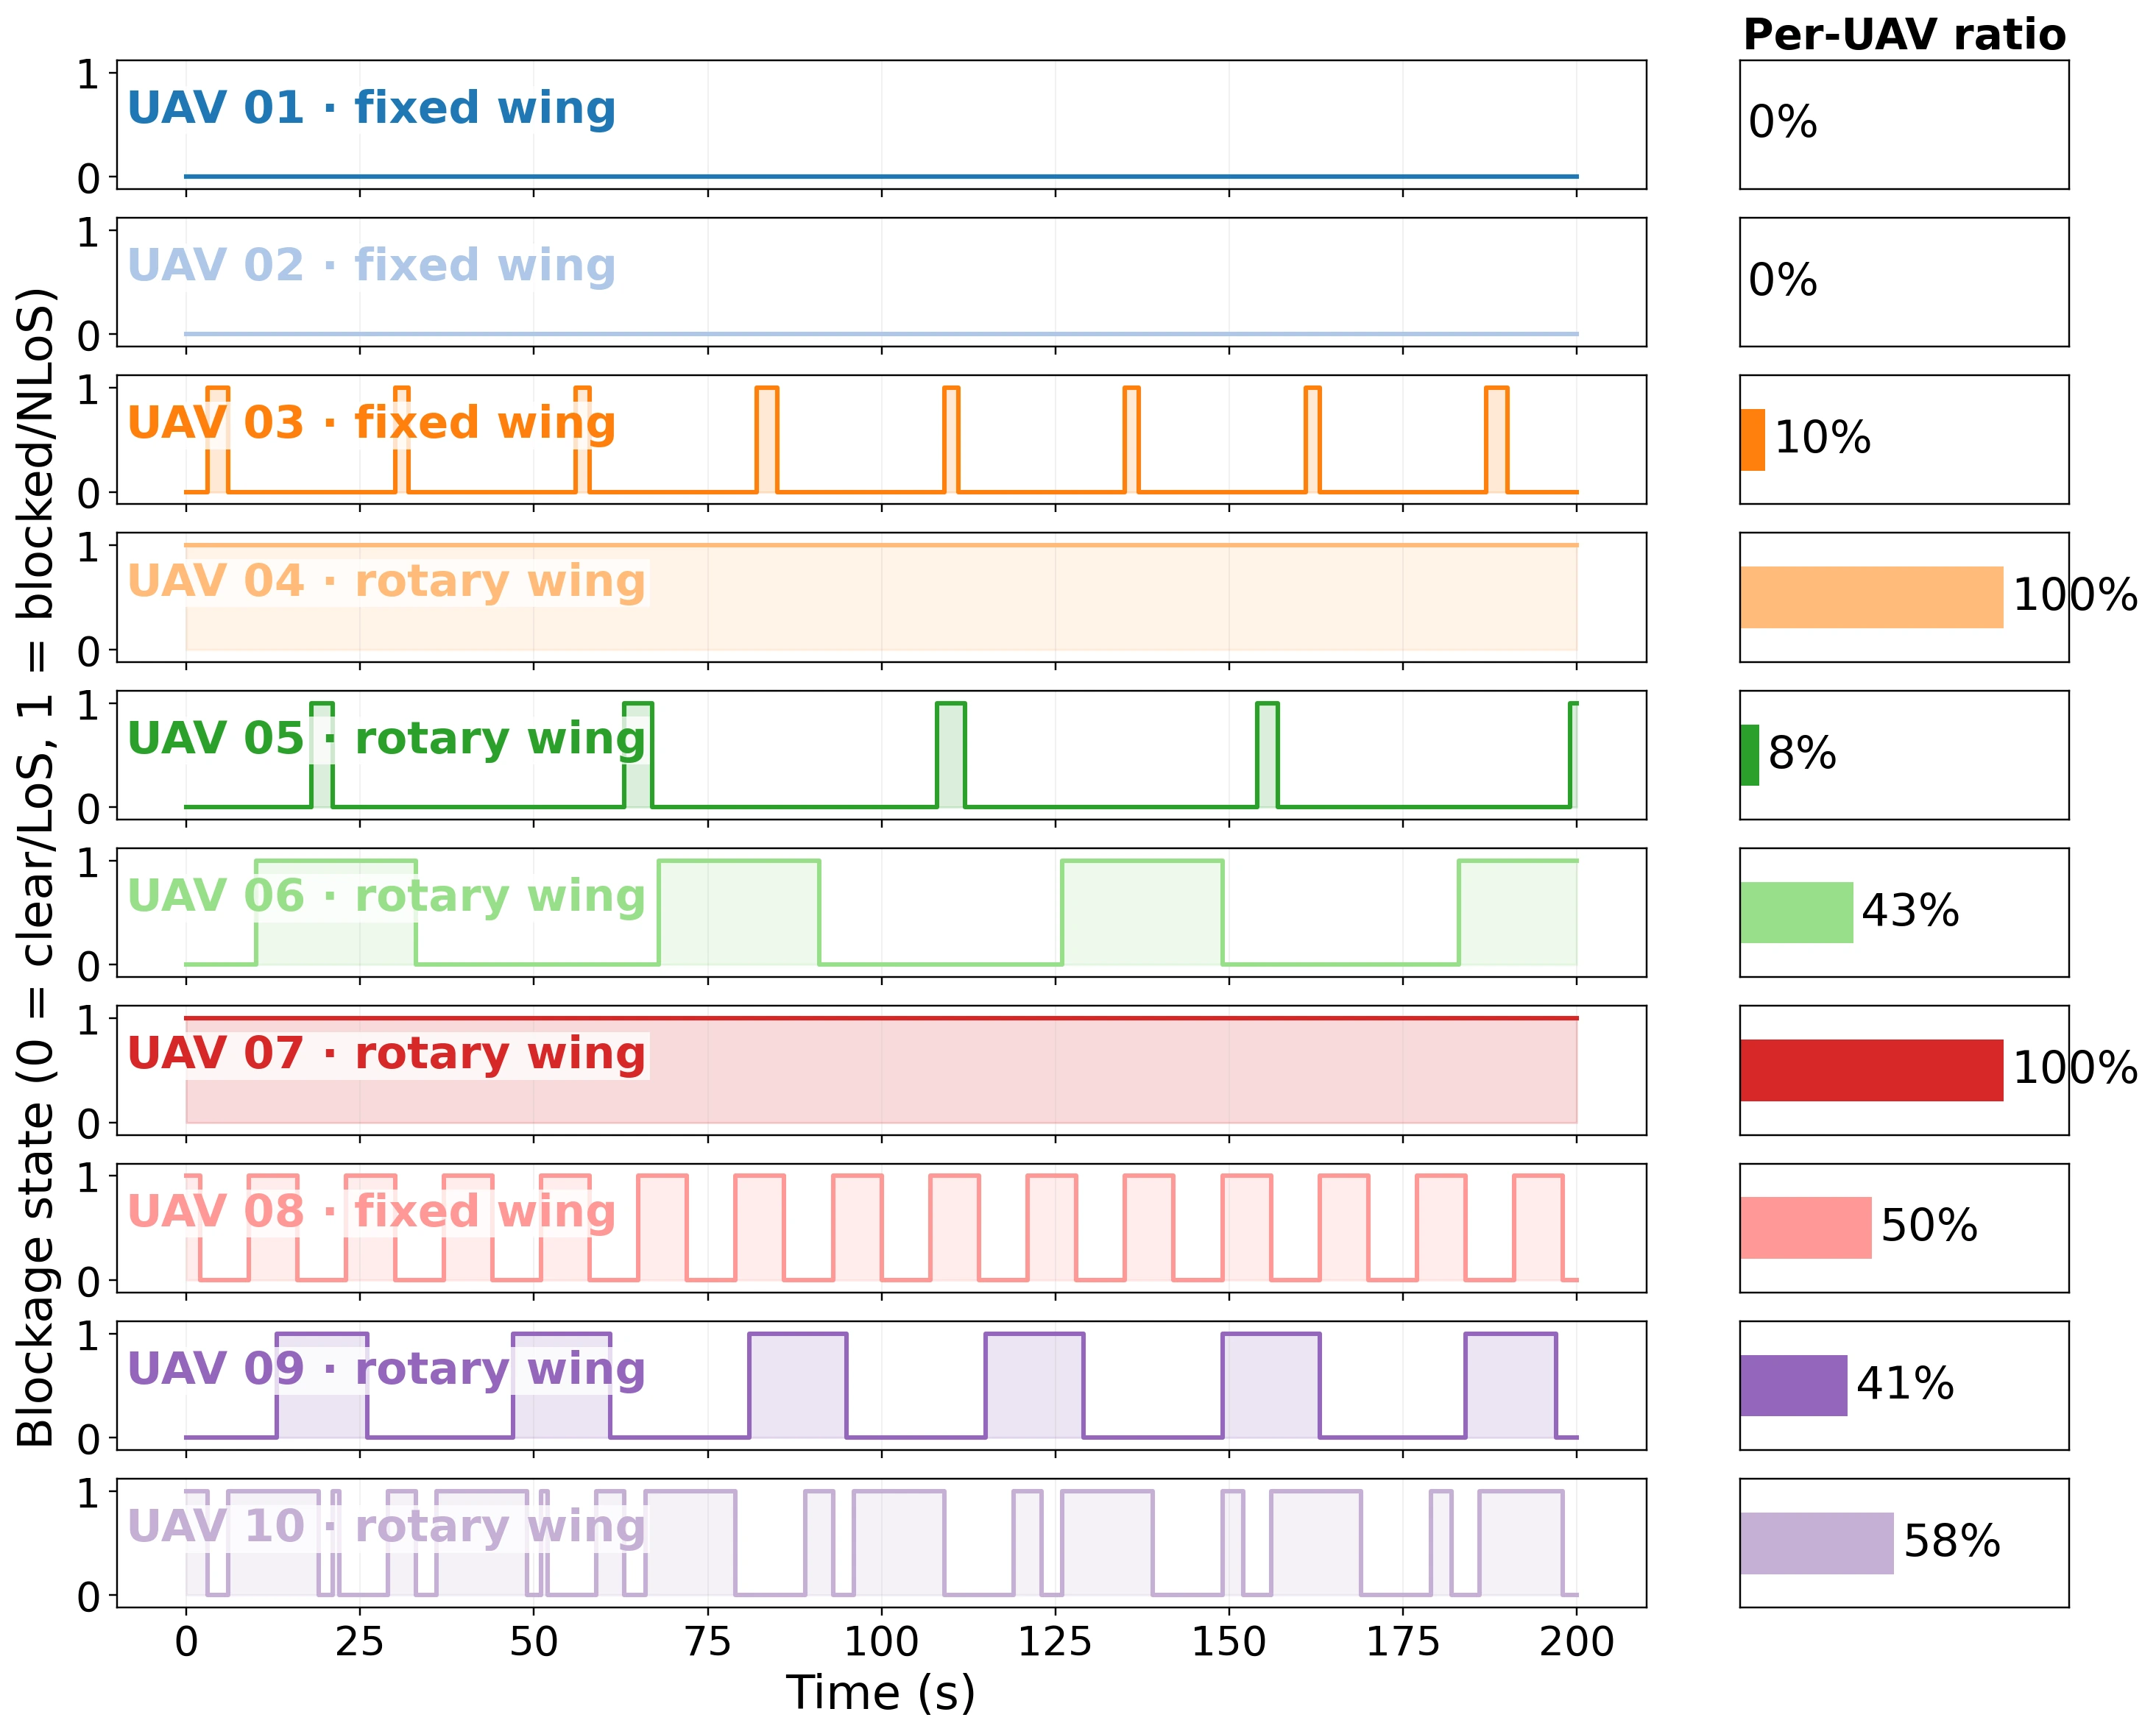Click the light orange 100% bar for UAV 04

(x=1871, y=597)
